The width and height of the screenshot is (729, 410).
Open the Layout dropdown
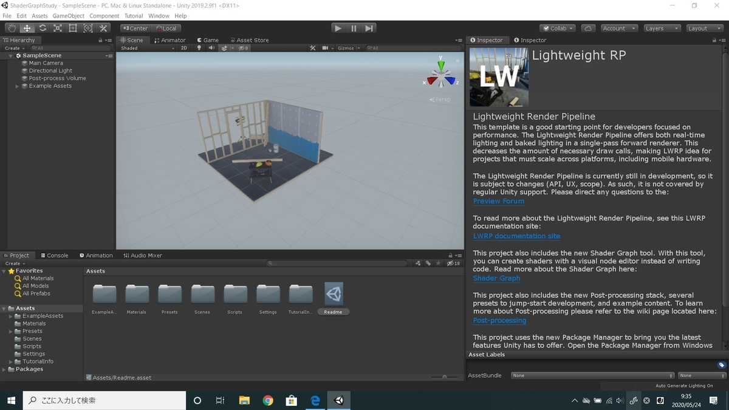pos(705,28)
